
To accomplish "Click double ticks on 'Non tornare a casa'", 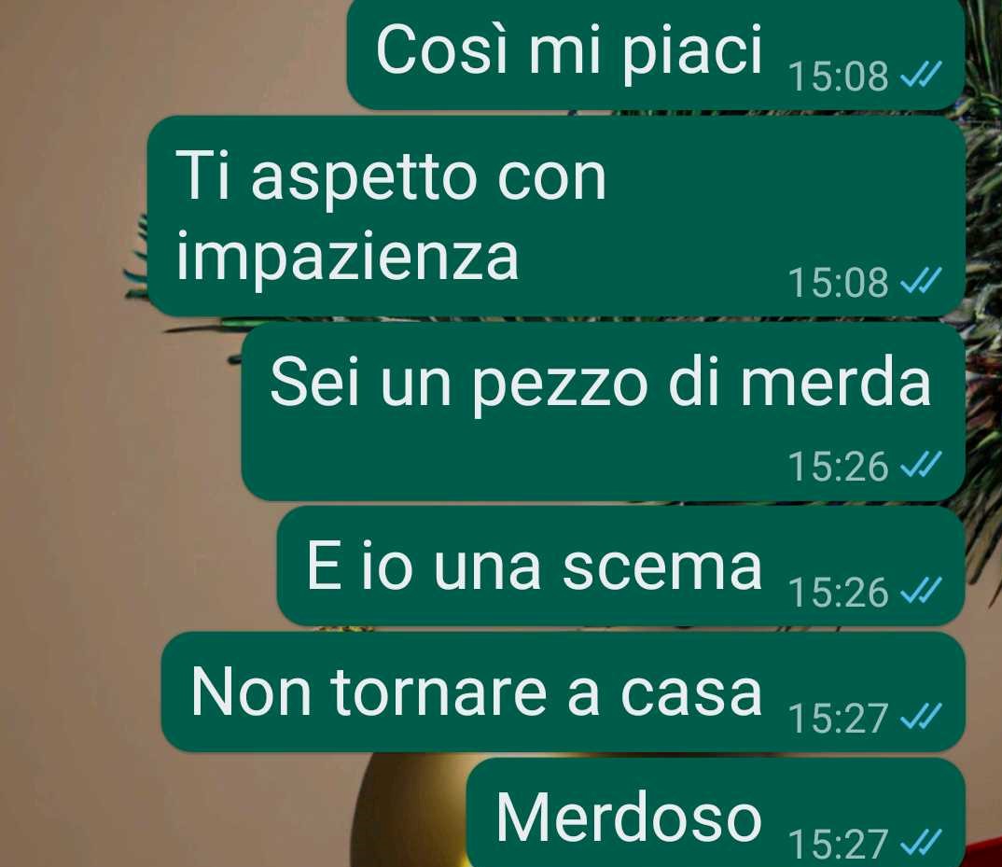I will coord(920,718).
